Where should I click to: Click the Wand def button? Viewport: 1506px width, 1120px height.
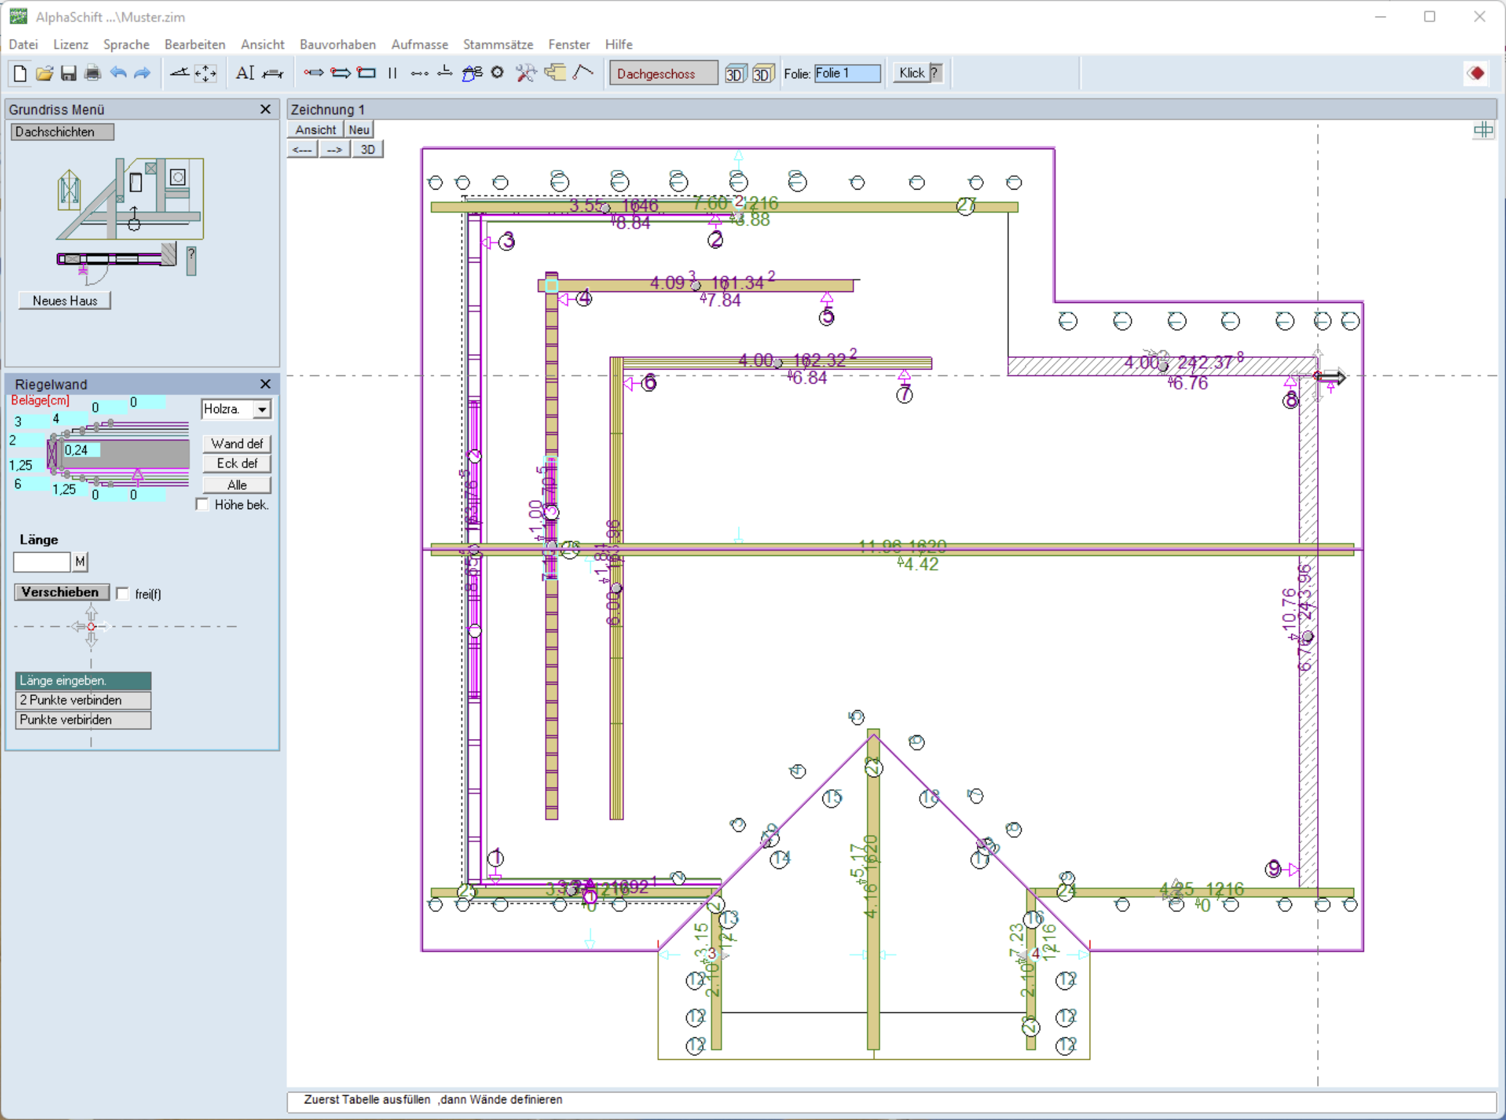pyautogui.click(x=236, y=443)
